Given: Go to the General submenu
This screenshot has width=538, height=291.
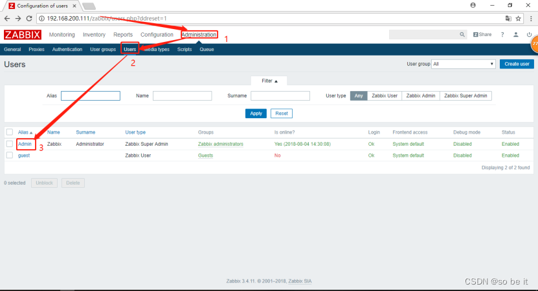Looking at the screenshot, I should coord(12,50).
